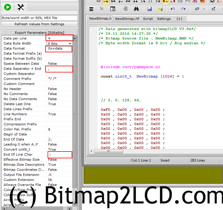The width and height of the screenshot is (223, 210).
Task: Save file with the floppy disk icon
Action: 150,9
